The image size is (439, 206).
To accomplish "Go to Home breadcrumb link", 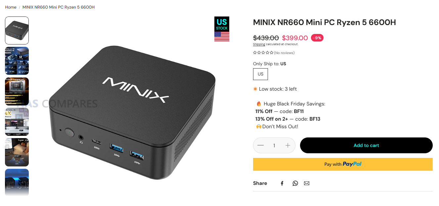I will tap(11, 7).
